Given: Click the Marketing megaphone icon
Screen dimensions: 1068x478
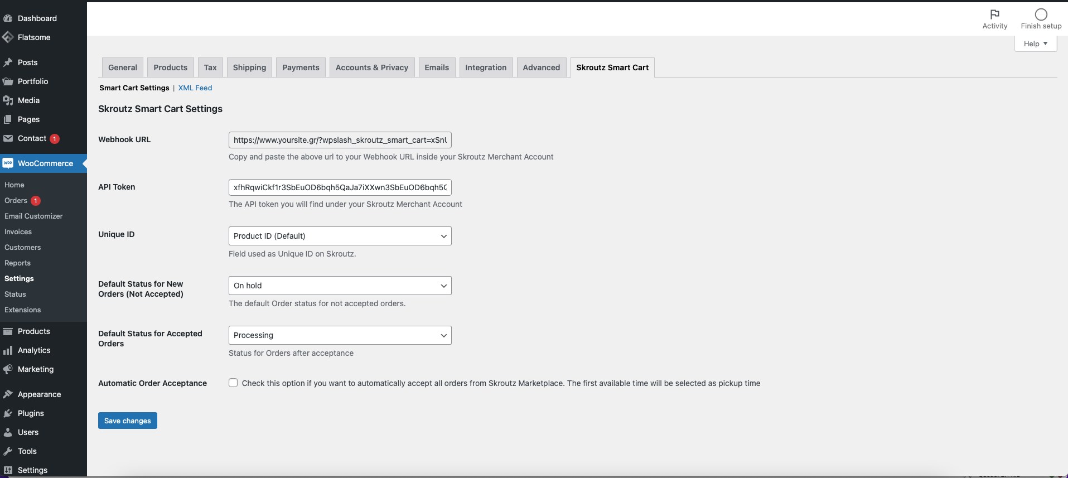Looking at the screenshot, I should 8,369.
